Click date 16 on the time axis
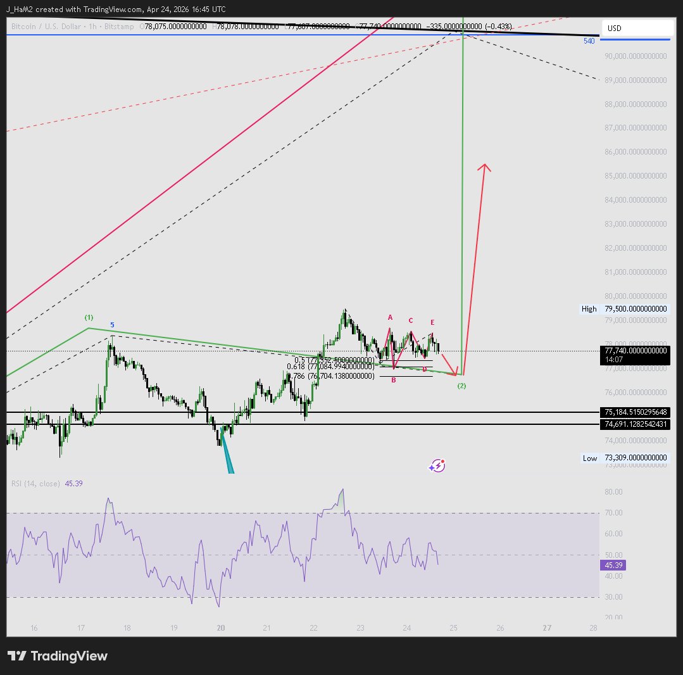The height and width of the screenshot is (675, 683). [x=34, y=628]
